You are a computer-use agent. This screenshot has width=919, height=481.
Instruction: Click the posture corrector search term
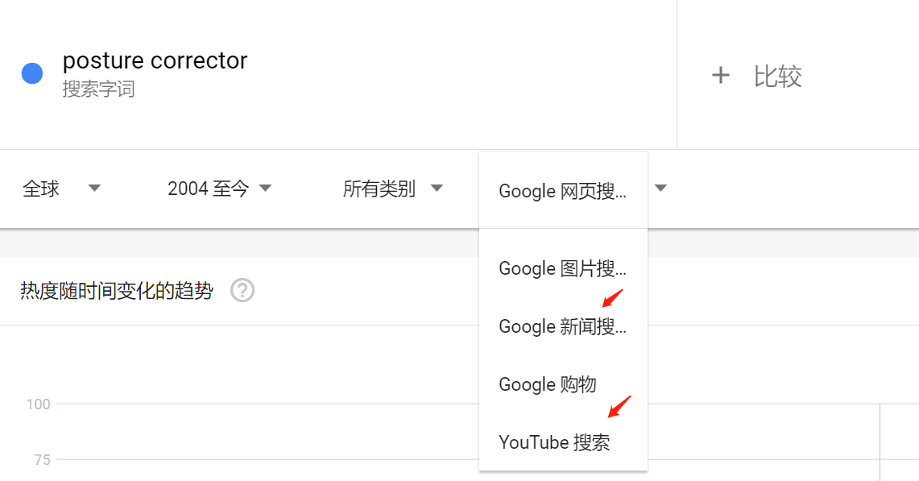(155, 60)
